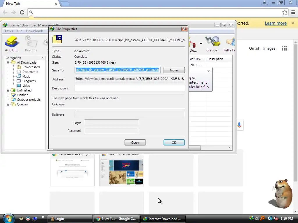
Task: Click the Chrome address bar
Action: (x=158, y=12)
